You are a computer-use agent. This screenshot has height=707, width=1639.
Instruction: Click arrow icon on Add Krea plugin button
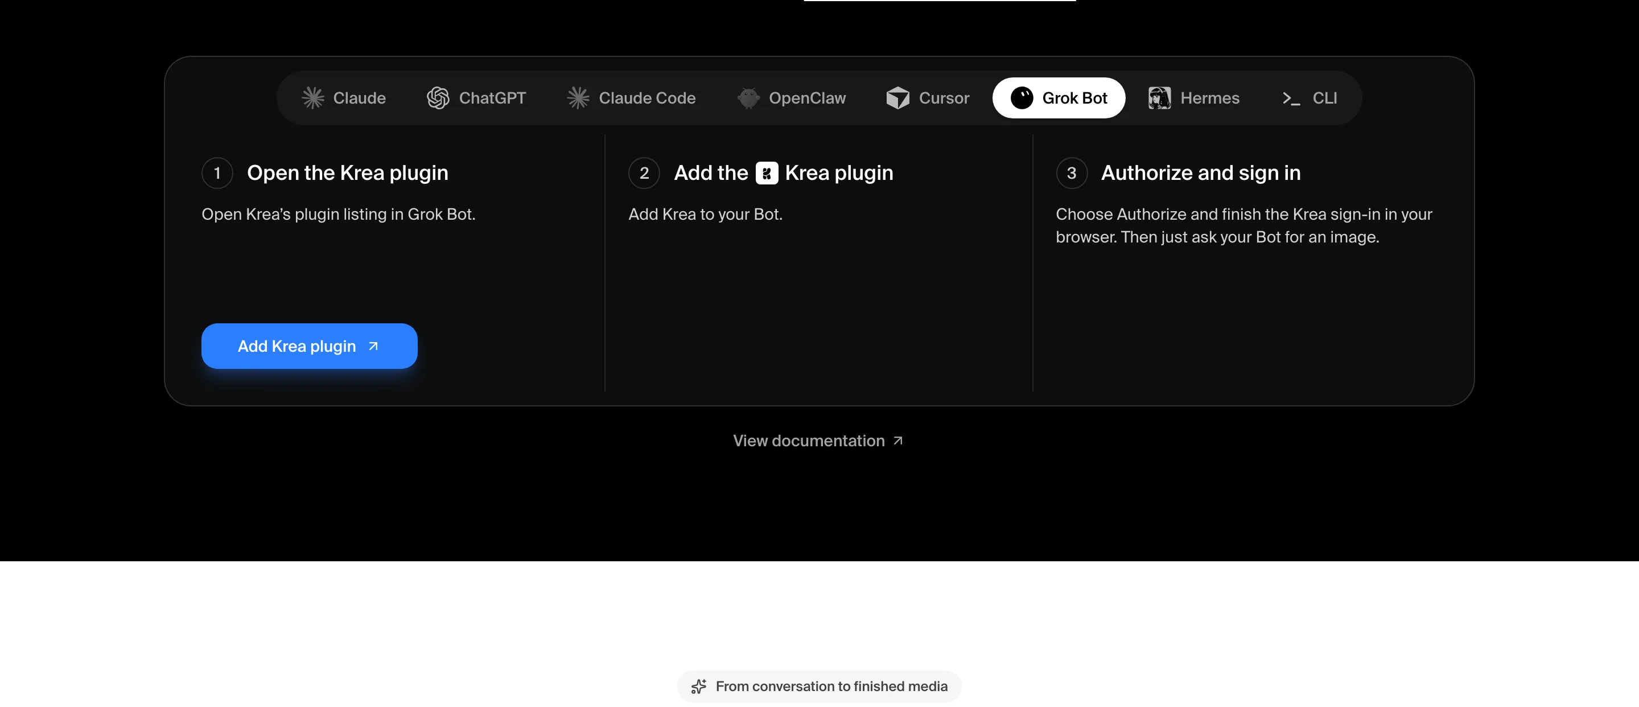pyautogui.click(x=373, y=346)
